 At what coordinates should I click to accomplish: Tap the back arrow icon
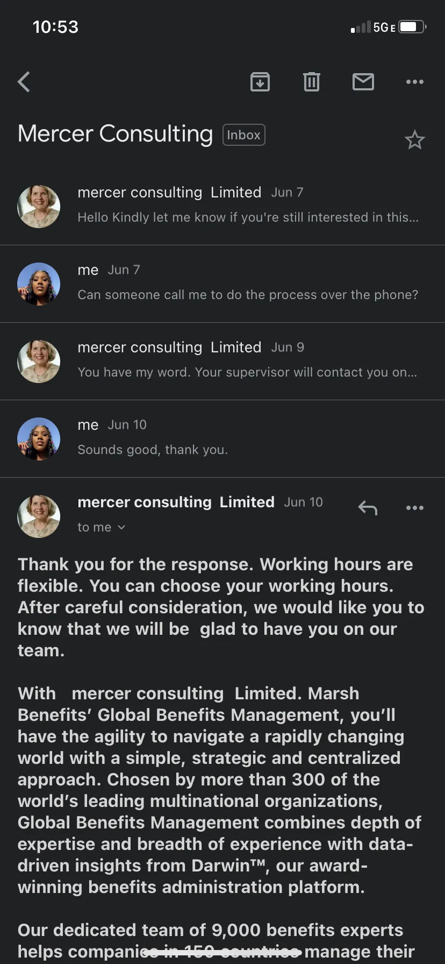click(24, 82)
